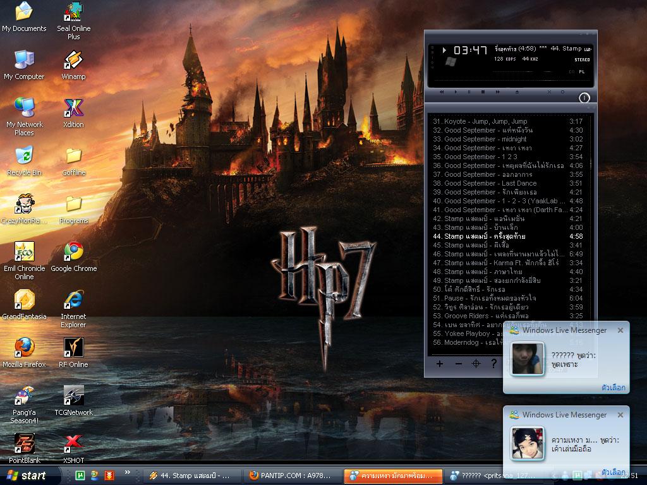Select track 47 Stamp - Karma Ft.
647x485 pixels.
coord(508,263)
